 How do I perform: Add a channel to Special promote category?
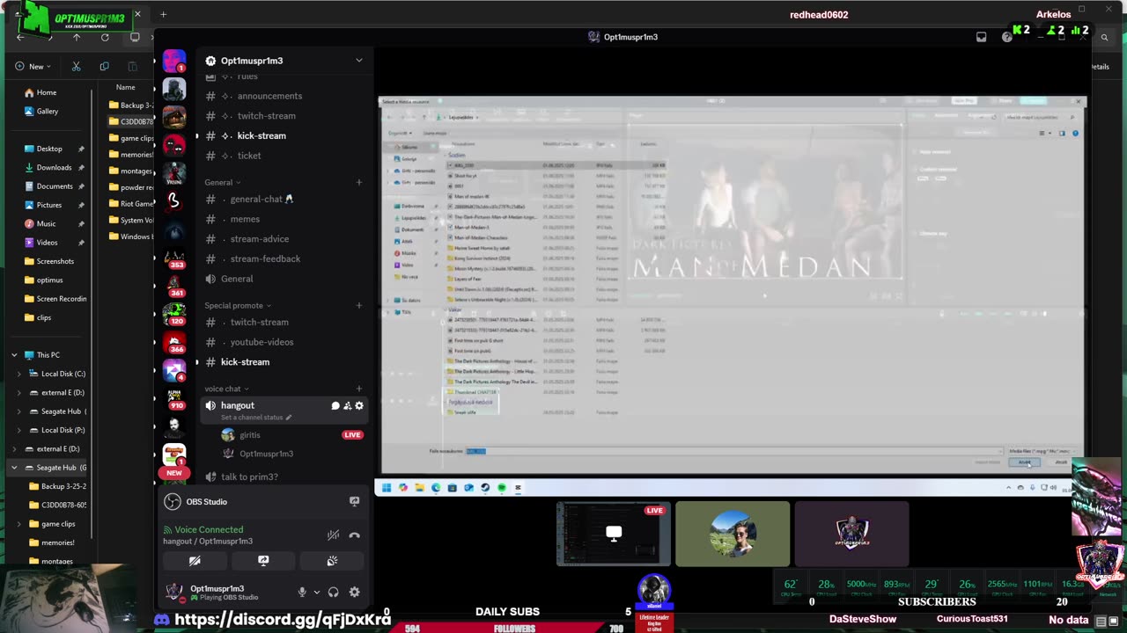click(358, 305)
